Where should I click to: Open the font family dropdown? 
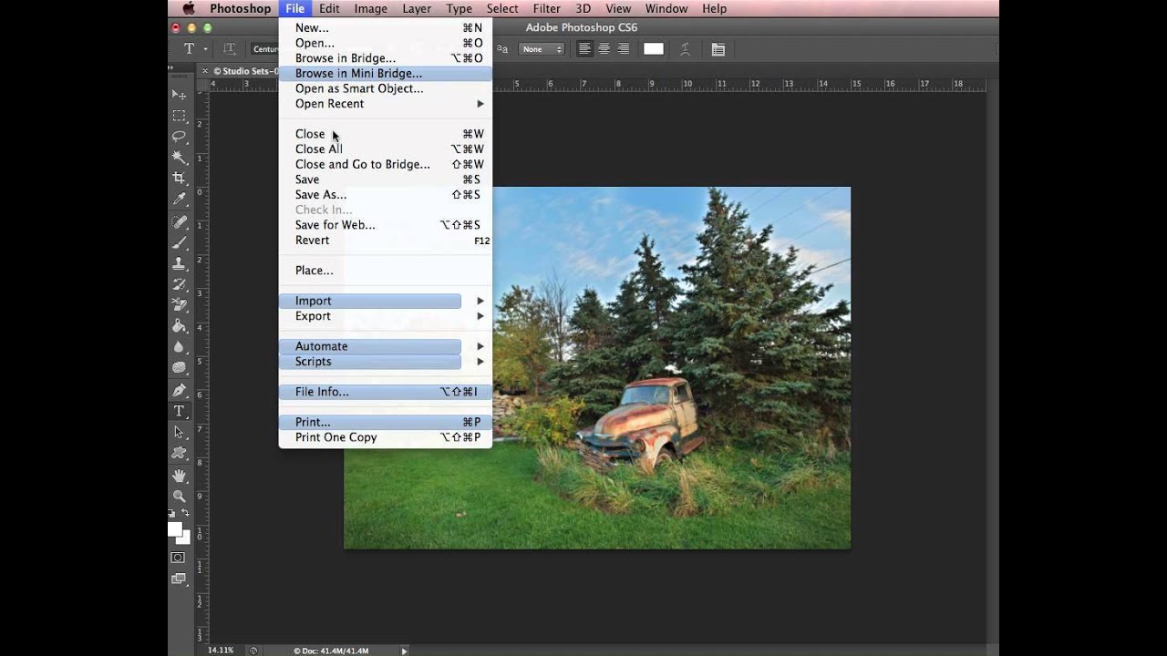point(264,49)
